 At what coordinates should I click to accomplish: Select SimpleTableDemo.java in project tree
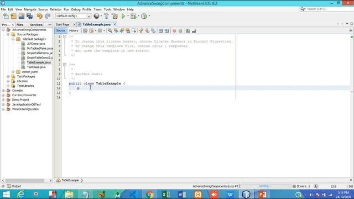click(x=40, y=53)
